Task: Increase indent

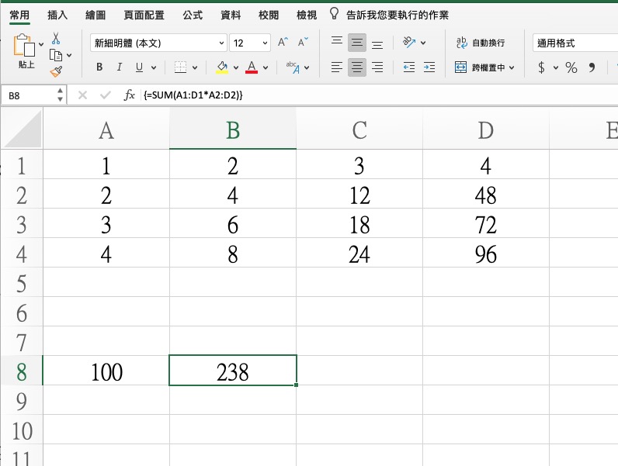Action: point(429,67)
